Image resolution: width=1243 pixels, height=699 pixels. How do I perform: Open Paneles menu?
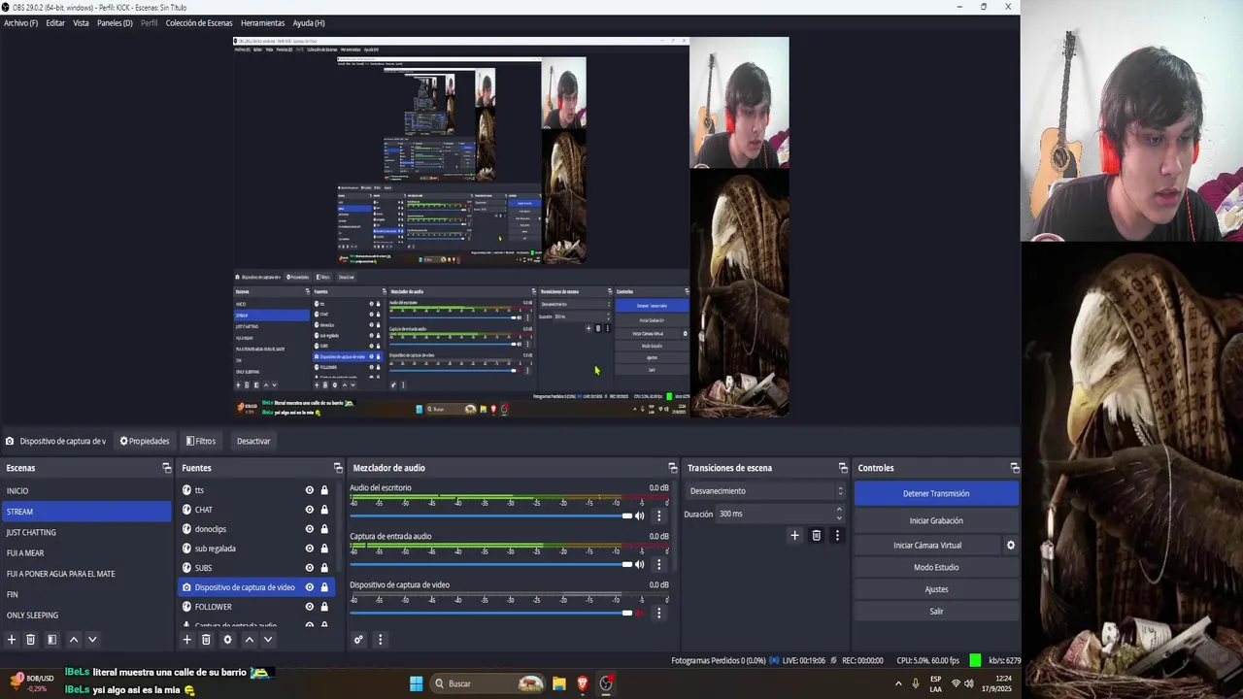tap(115, 22)
